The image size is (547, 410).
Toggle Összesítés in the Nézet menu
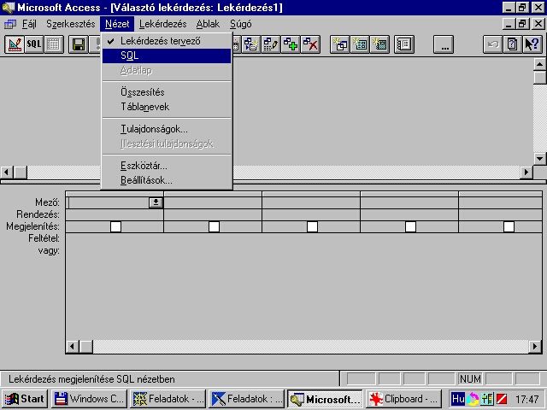[x=167, y=92]
